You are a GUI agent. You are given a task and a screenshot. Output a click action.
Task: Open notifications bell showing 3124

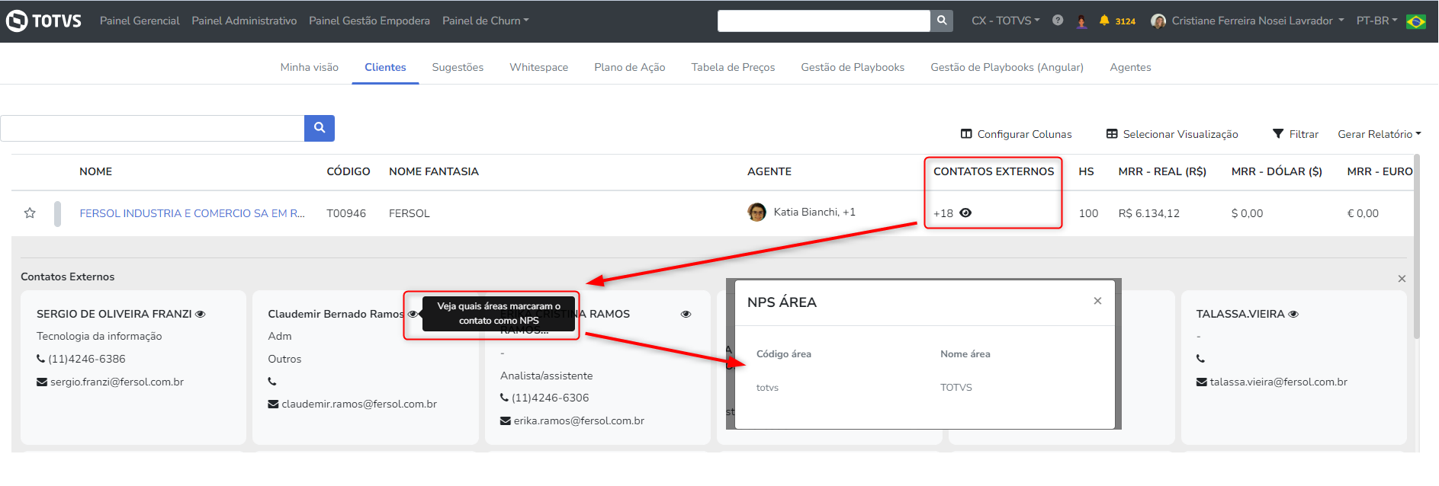click(x=1117, y=21)
